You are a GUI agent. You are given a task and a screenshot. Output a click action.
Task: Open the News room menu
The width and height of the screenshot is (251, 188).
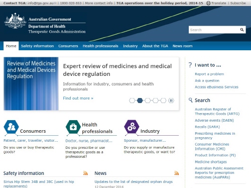[x=183, y=46]
